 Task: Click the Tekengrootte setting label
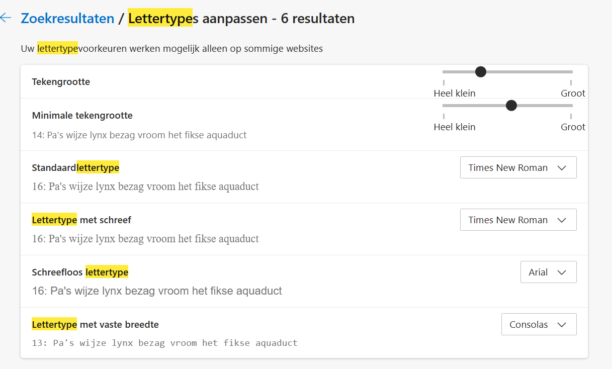(61, 81)
